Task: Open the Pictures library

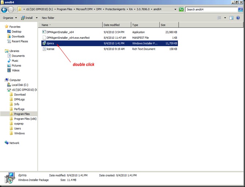Action: [16, 66]
